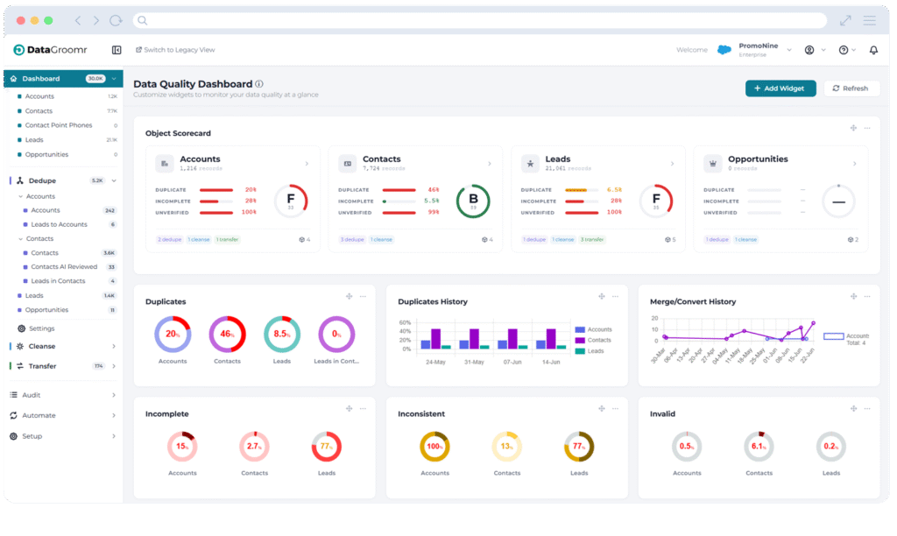Viewport: 897px width, 536px height.
Task: Click the Object Scorecard move handle icon
Action: click(x=853, y=128)
